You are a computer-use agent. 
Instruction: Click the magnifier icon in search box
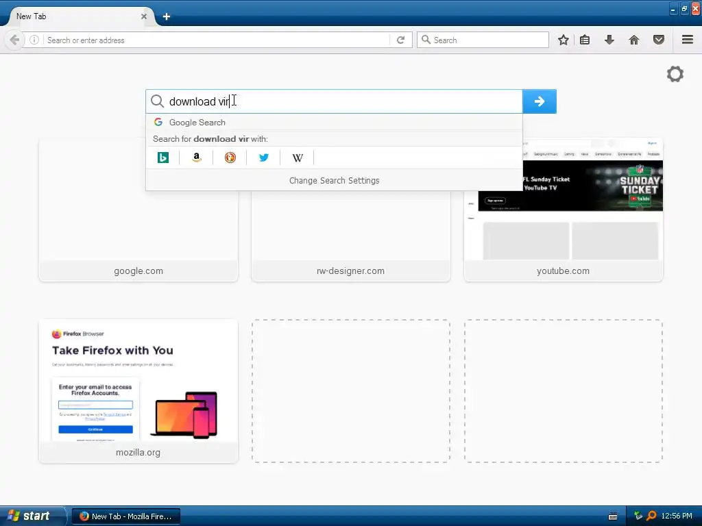(x=157, y=101)
